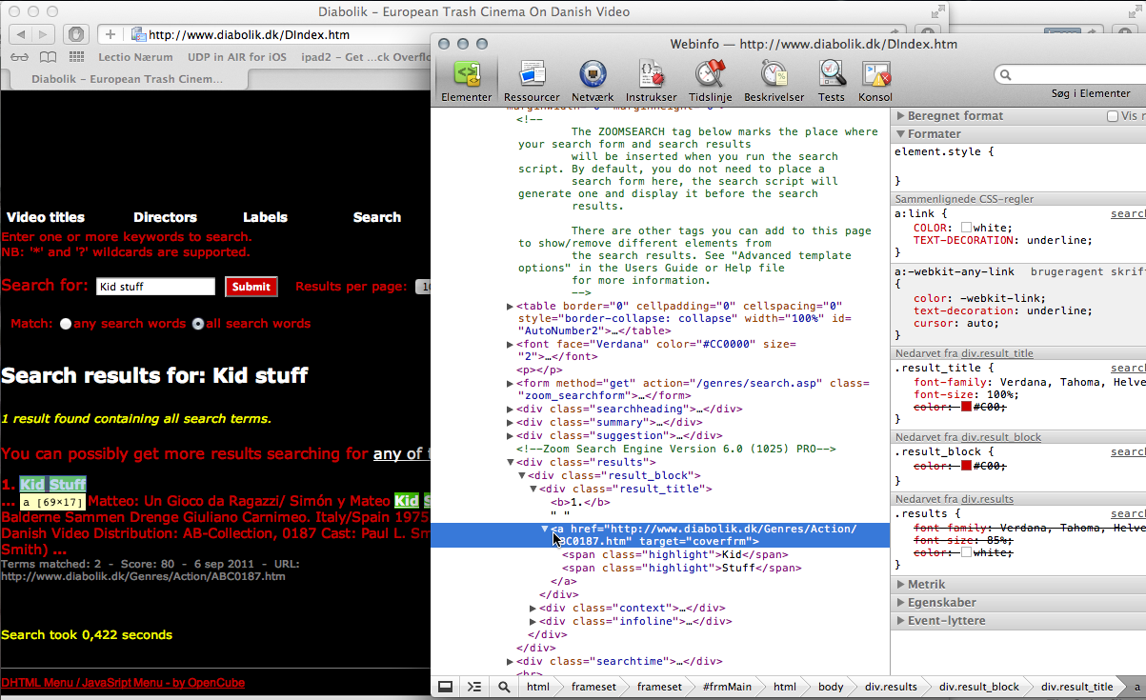
Task: Click the red swatch in .result_block rule
Action: [x=966, y=466]
